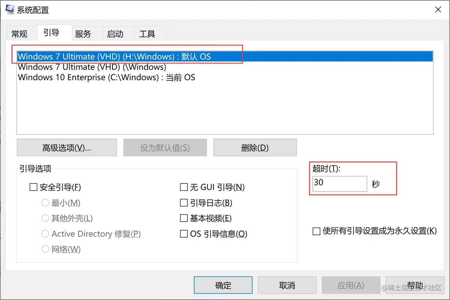Select Windows 10 Enterprise (C:\Windows) 当前 OS entry
Image resolution: width=450 pixels, height=300 pixels.
tap(225, 78)
